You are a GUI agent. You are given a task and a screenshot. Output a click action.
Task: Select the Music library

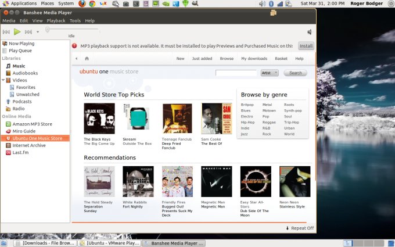pyautogui.click(x=19, y=66)
